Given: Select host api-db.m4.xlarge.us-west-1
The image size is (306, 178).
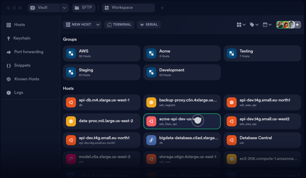Looking at the screenshot, I should tap(102, 103).
